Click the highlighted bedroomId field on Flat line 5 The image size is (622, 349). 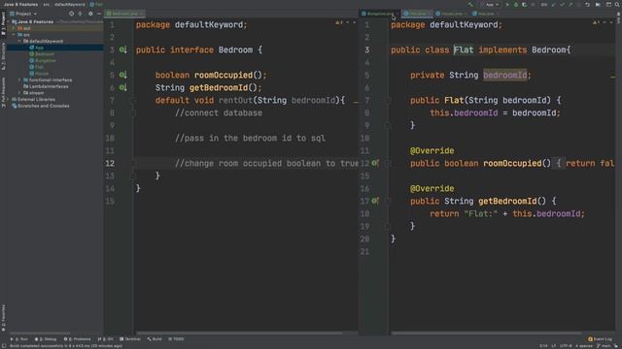point(504,75)
